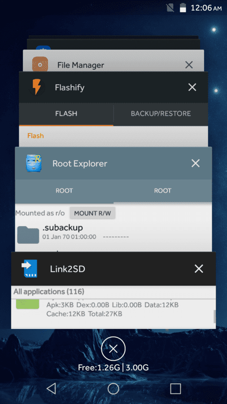
Task: Tap 'All applications (116)' header in Link2SD
Action: [49, 292]
